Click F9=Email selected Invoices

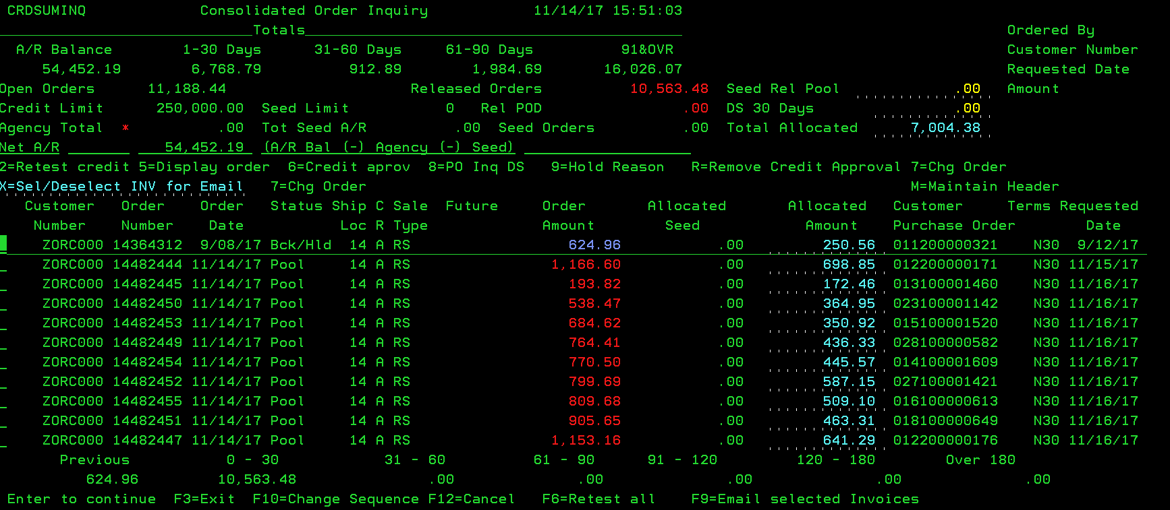[x=804, y=499]
